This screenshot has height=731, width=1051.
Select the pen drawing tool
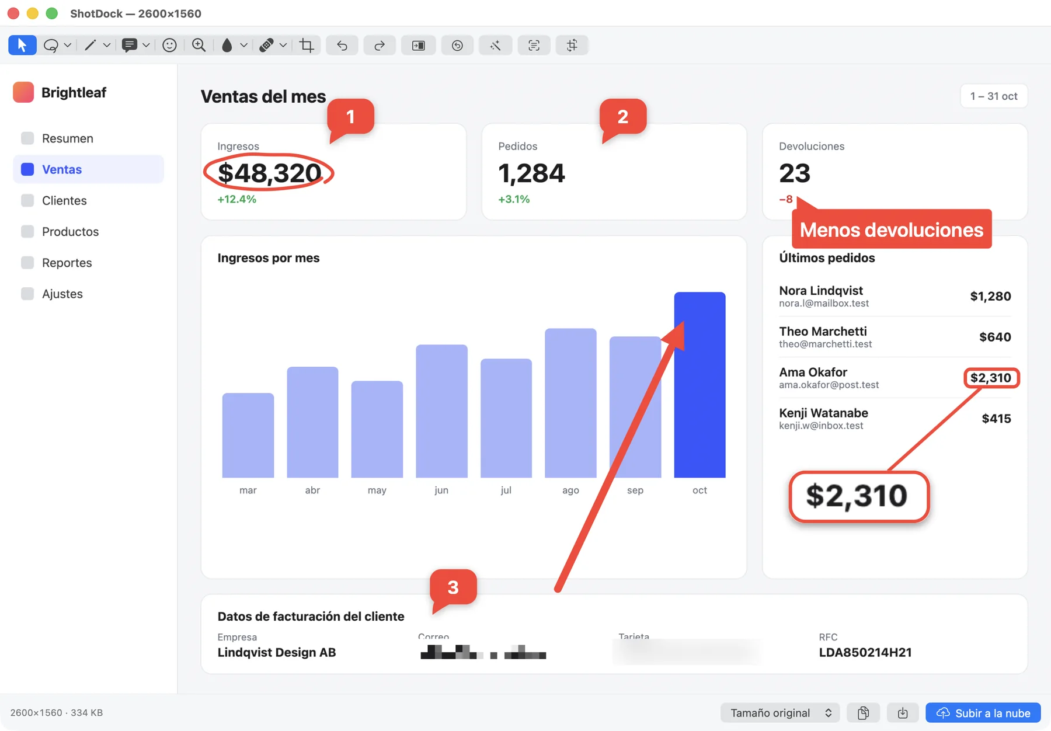[x=90, y=45]
